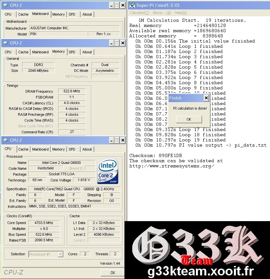Open Processor #1 selection dropdown
The width and height of the screenshot is (270, 279).
pos(46,254)
